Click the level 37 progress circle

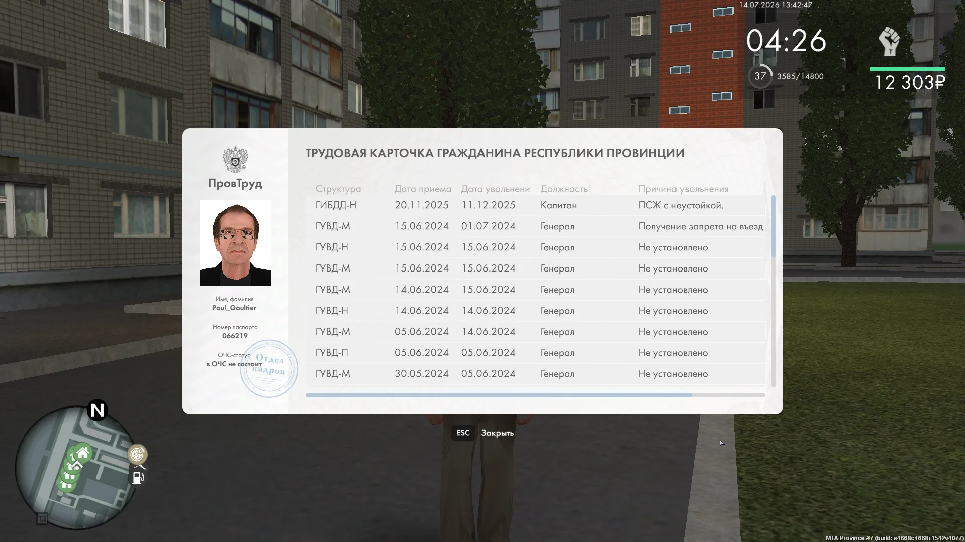coord(760,76)
